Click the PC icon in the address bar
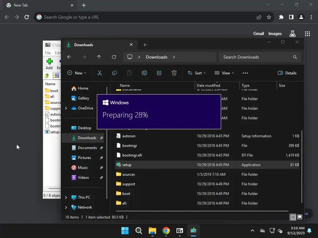 click(x=130, y=57)
